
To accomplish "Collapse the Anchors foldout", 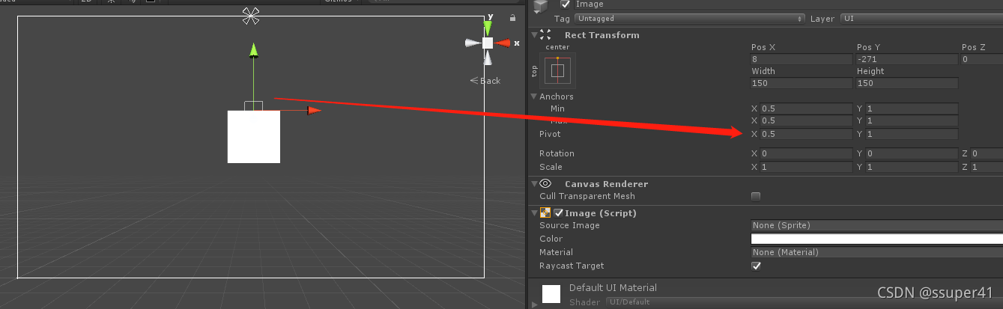I will [533, 97].
